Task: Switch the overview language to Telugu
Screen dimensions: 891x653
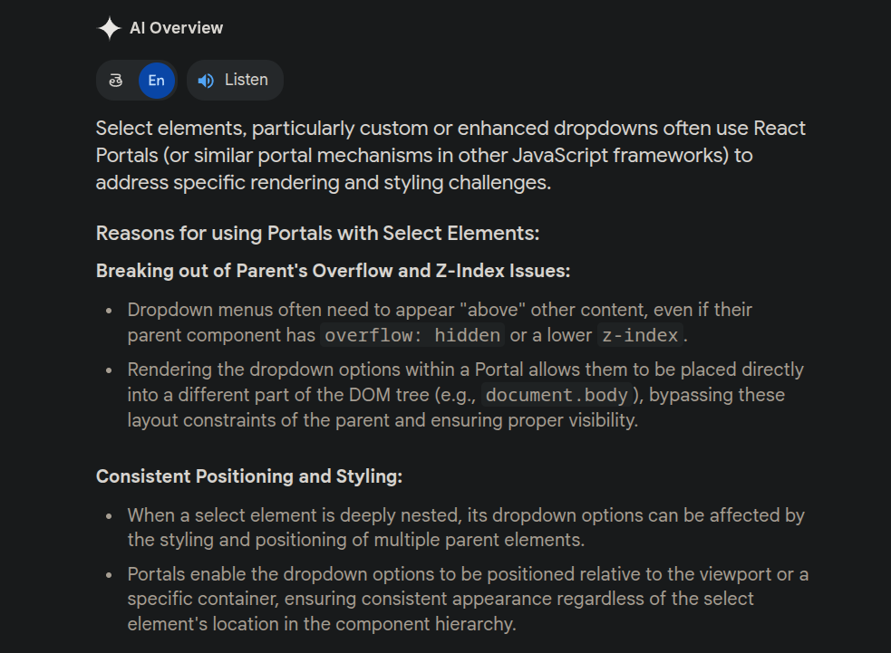Action: click(x=116, y=81)
